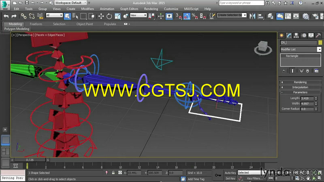Image resolution: width=324 pixels, height=182 pixels.
Task: Click Add Time Tag
Action: pos(196,179)
